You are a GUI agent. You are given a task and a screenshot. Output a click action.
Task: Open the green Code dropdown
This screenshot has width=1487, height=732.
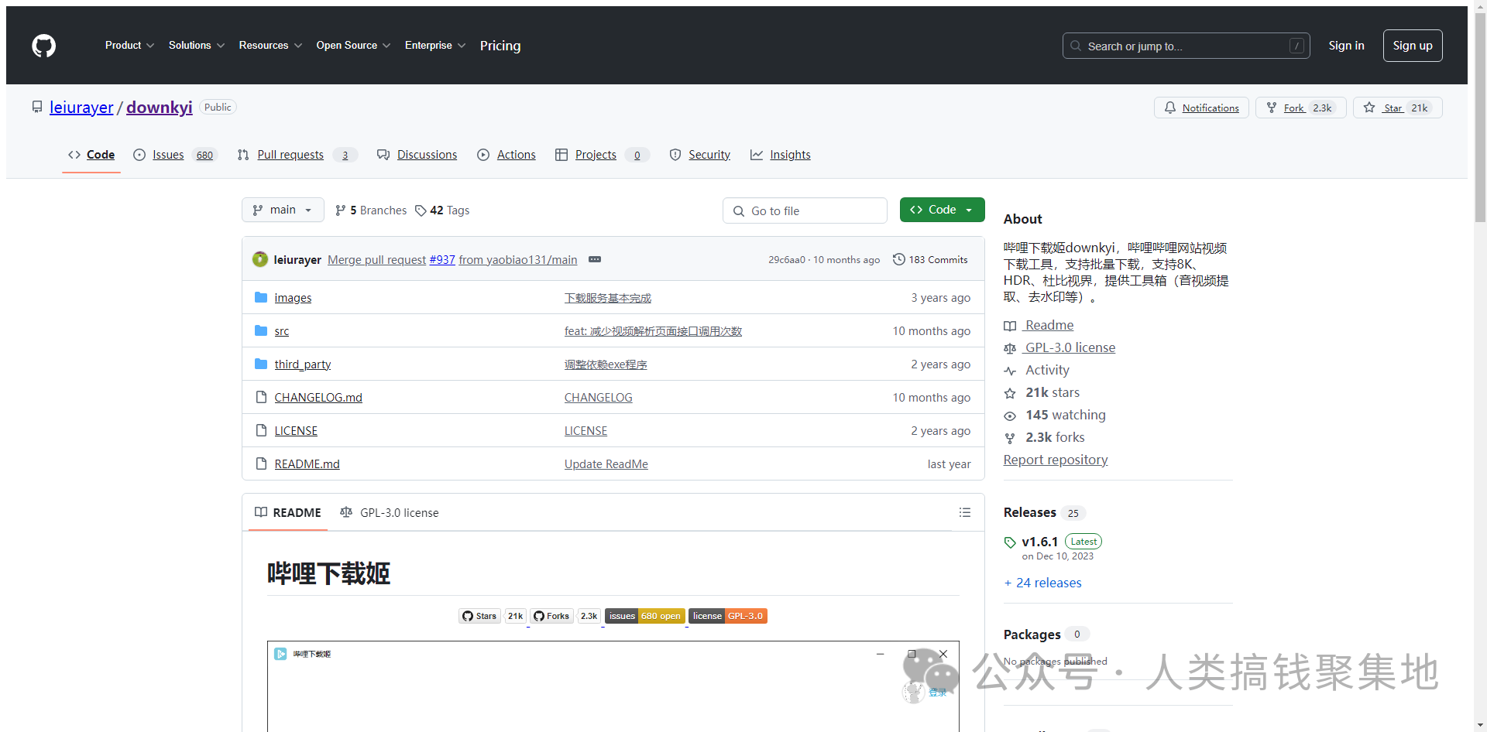[942, 210]
